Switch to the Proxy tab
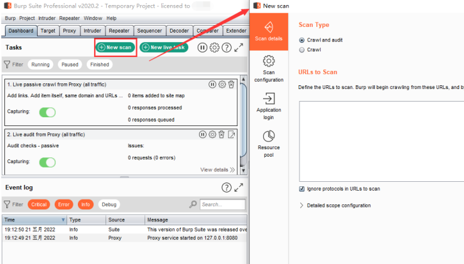464x264 pixels. tap(69, 31)
